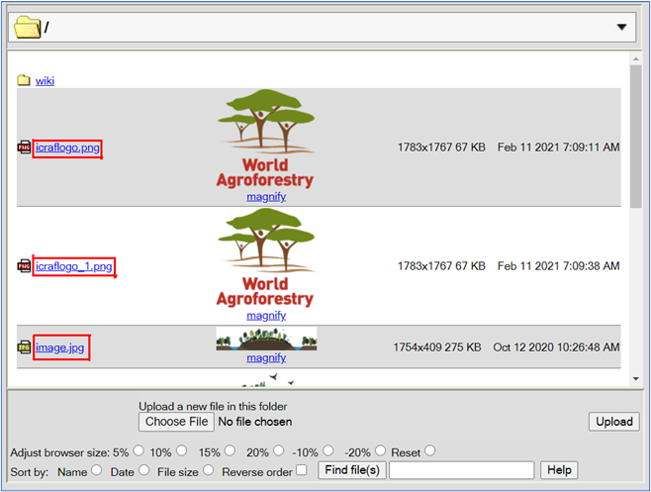This screenshot has width=651, height=492.
Task: Sort files by Date radio
Action: [x=143, y=470]
